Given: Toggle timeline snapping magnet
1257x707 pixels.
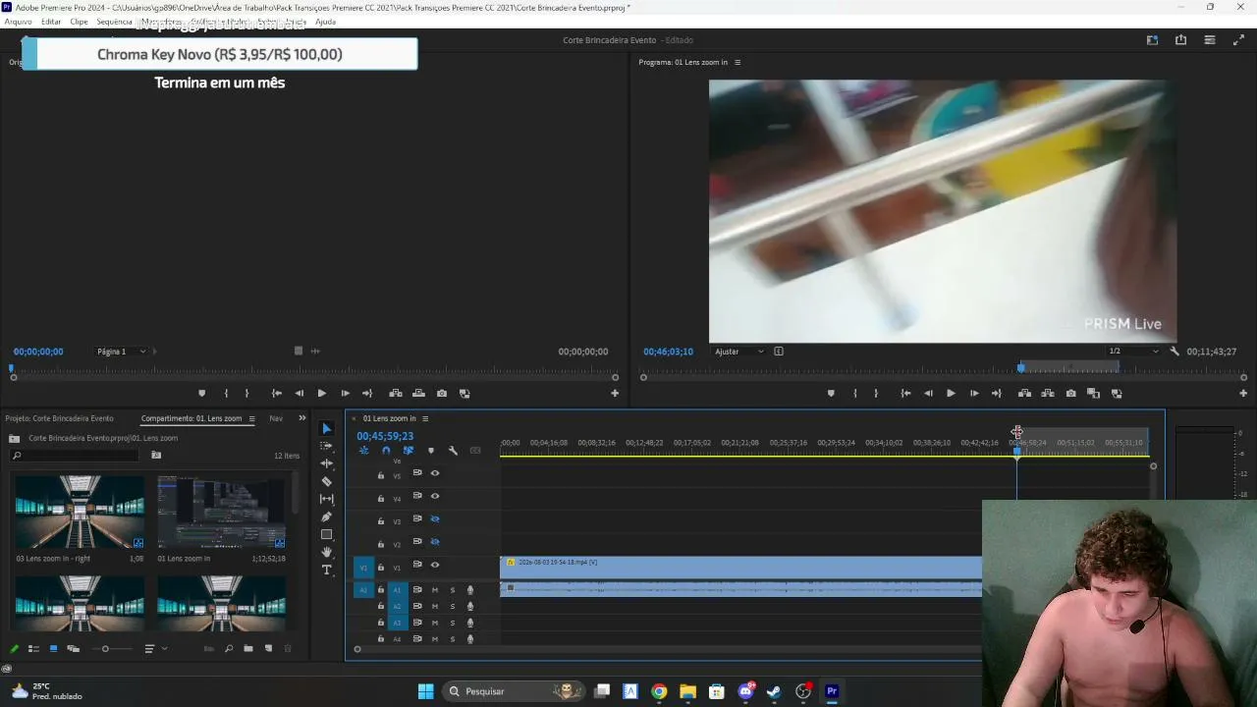Looking at the screenshot, I should tap(386, 451).
